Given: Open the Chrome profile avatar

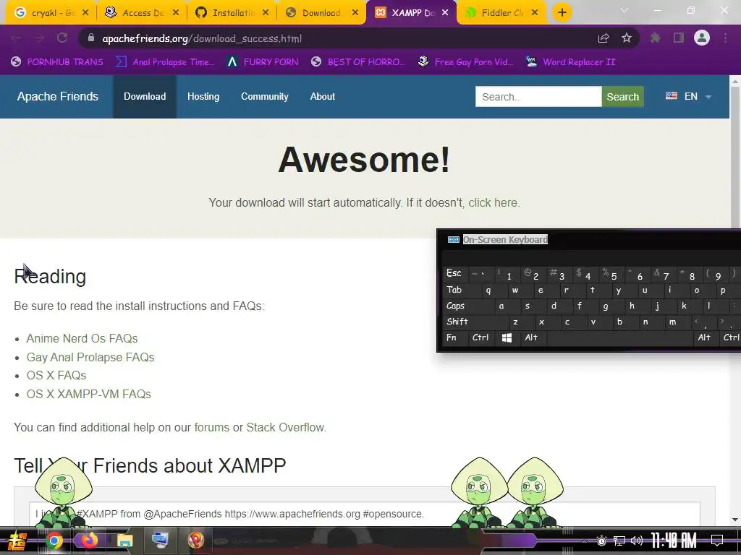Looking at the screenshot, I should point(702,38).
